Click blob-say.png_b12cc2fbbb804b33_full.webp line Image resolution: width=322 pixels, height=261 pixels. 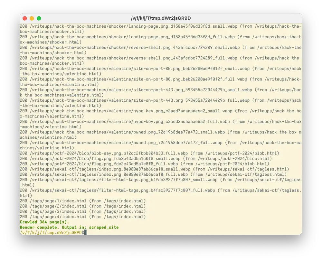pos(149,153)
